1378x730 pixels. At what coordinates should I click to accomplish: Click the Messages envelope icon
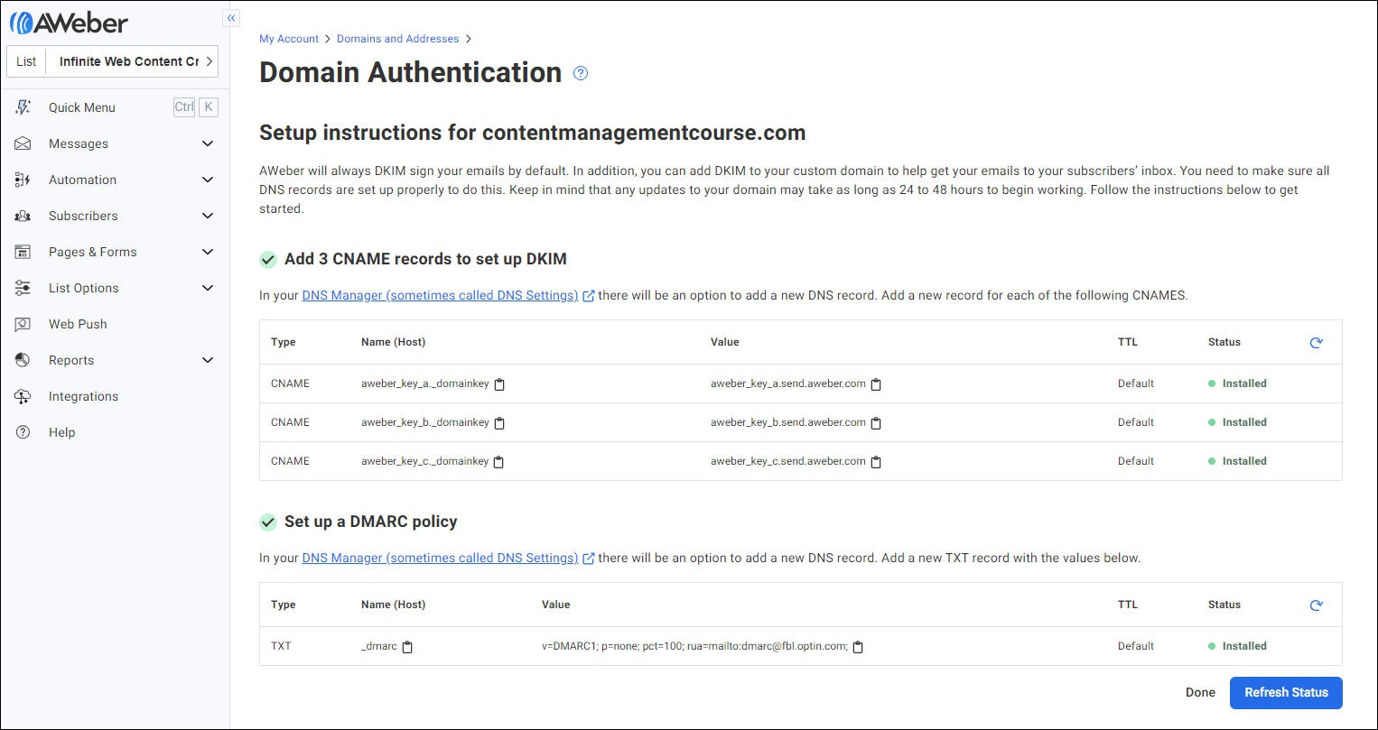[x=23, y=143]
